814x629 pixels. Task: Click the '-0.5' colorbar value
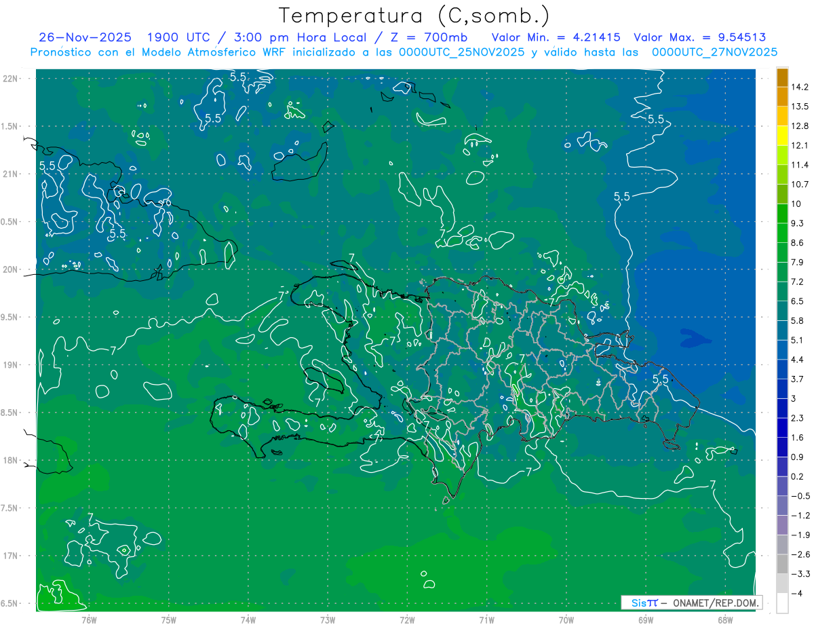(800, 496)
